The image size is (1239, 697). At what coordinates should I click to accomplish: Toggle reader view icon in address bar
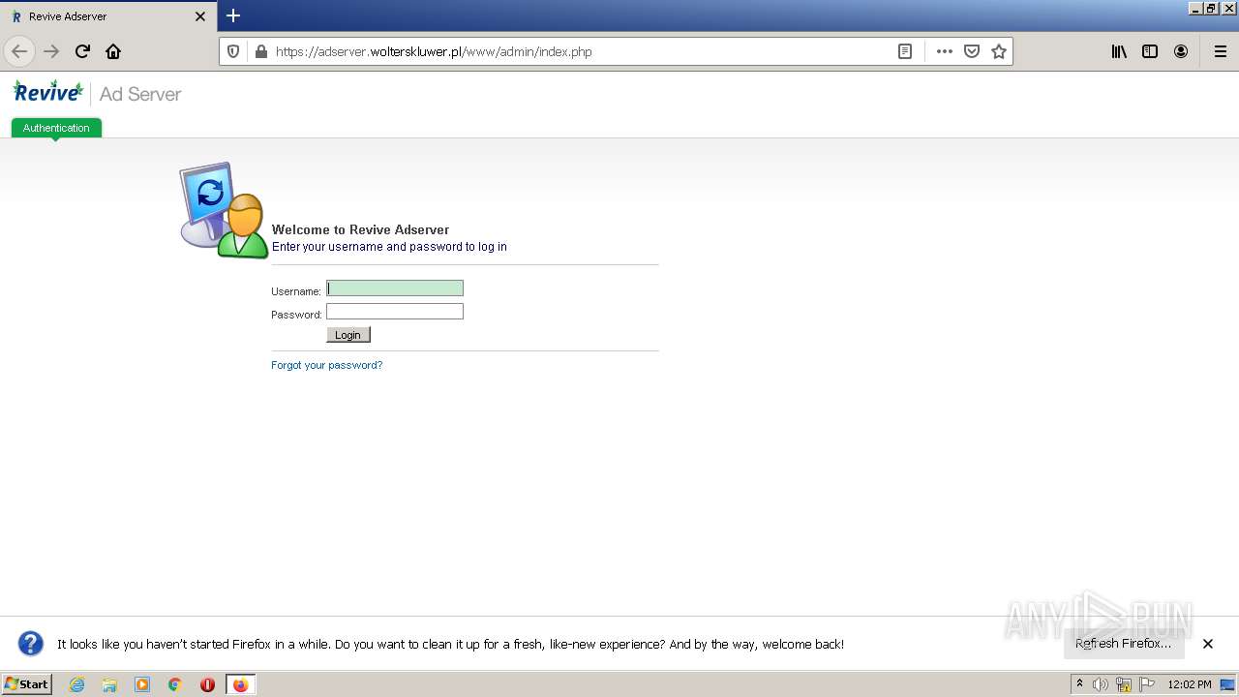(x=905, y=51)
